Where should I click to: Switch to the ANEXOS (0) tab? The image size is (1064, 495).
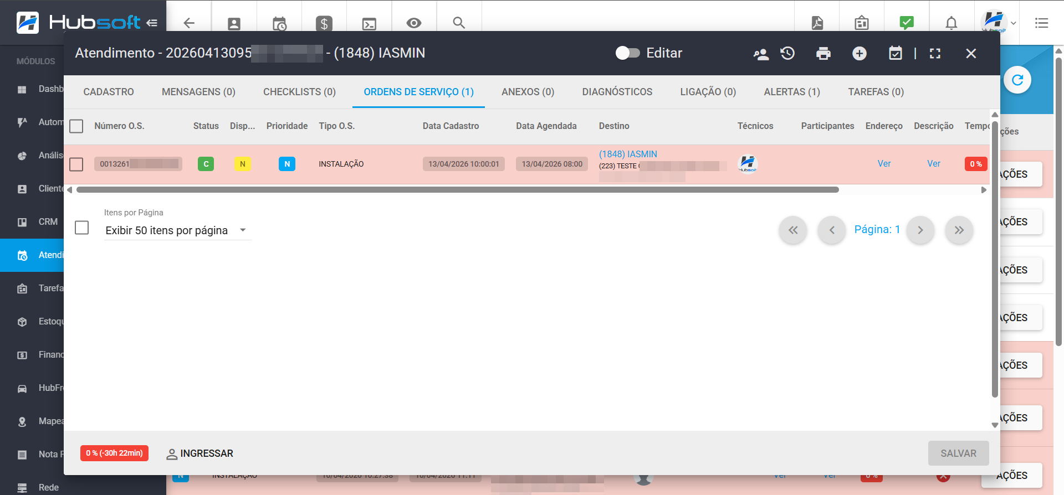coord(528,92)
